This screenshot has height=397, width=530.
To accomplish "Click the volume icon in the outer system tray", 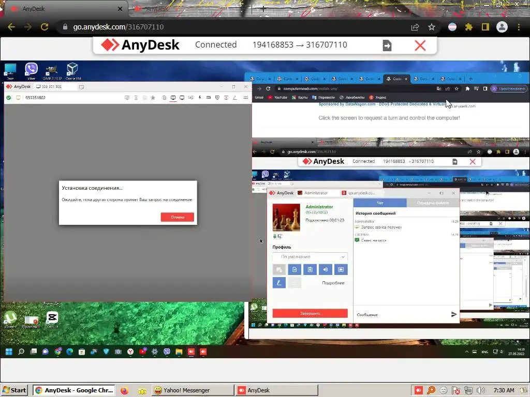I will pyautogui.click(x=481, y=391).
